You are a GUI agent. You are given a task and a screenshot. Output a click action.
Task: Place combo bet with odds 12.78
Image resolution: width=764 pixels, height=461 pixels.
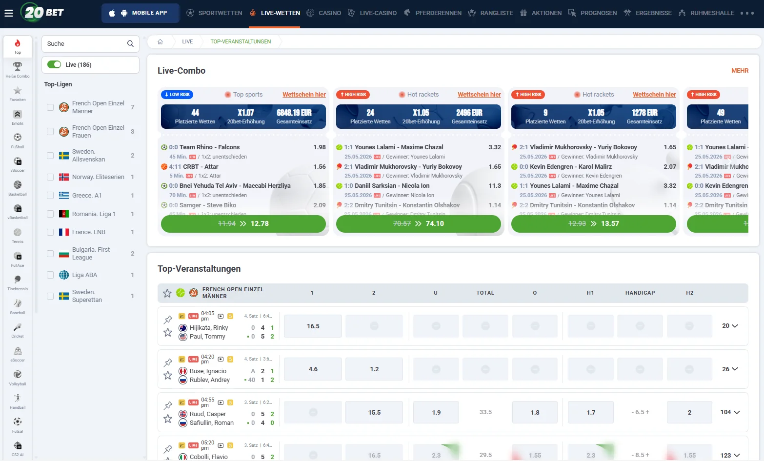[x=243, y=224]
